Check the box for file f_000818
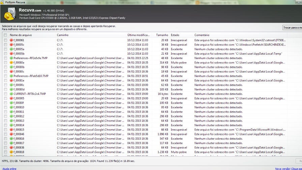The height and width of the screenshot is (170, 302). point(5,152)
